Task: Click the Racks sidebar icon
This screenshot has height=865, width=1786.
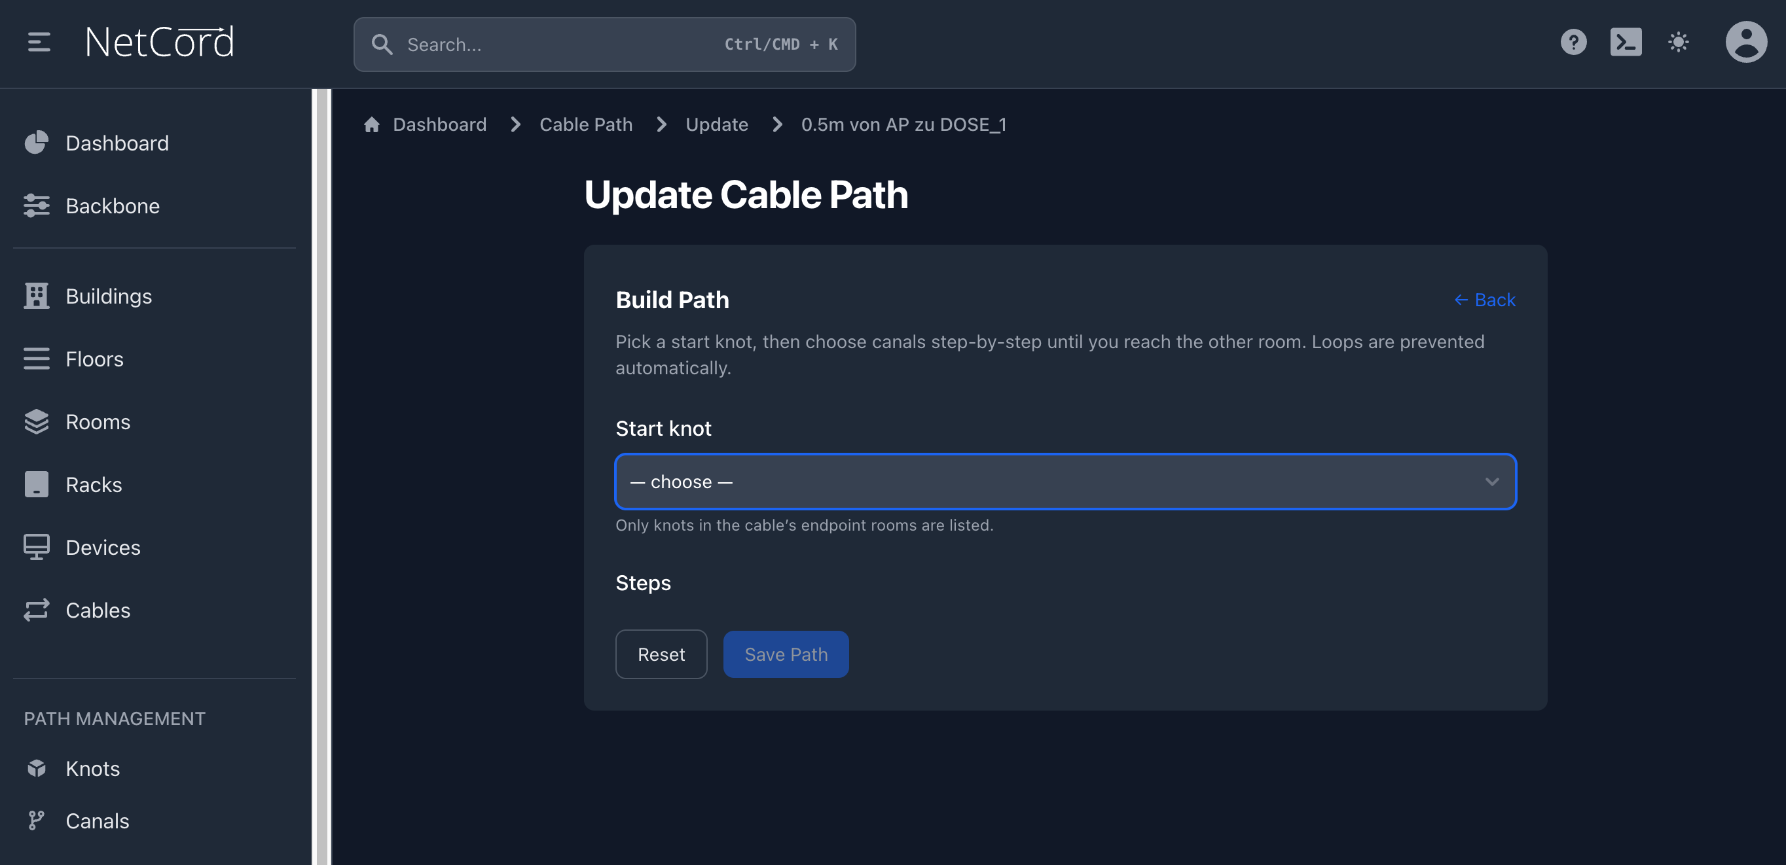Action: pyautogui.click(x=36, y=484)
